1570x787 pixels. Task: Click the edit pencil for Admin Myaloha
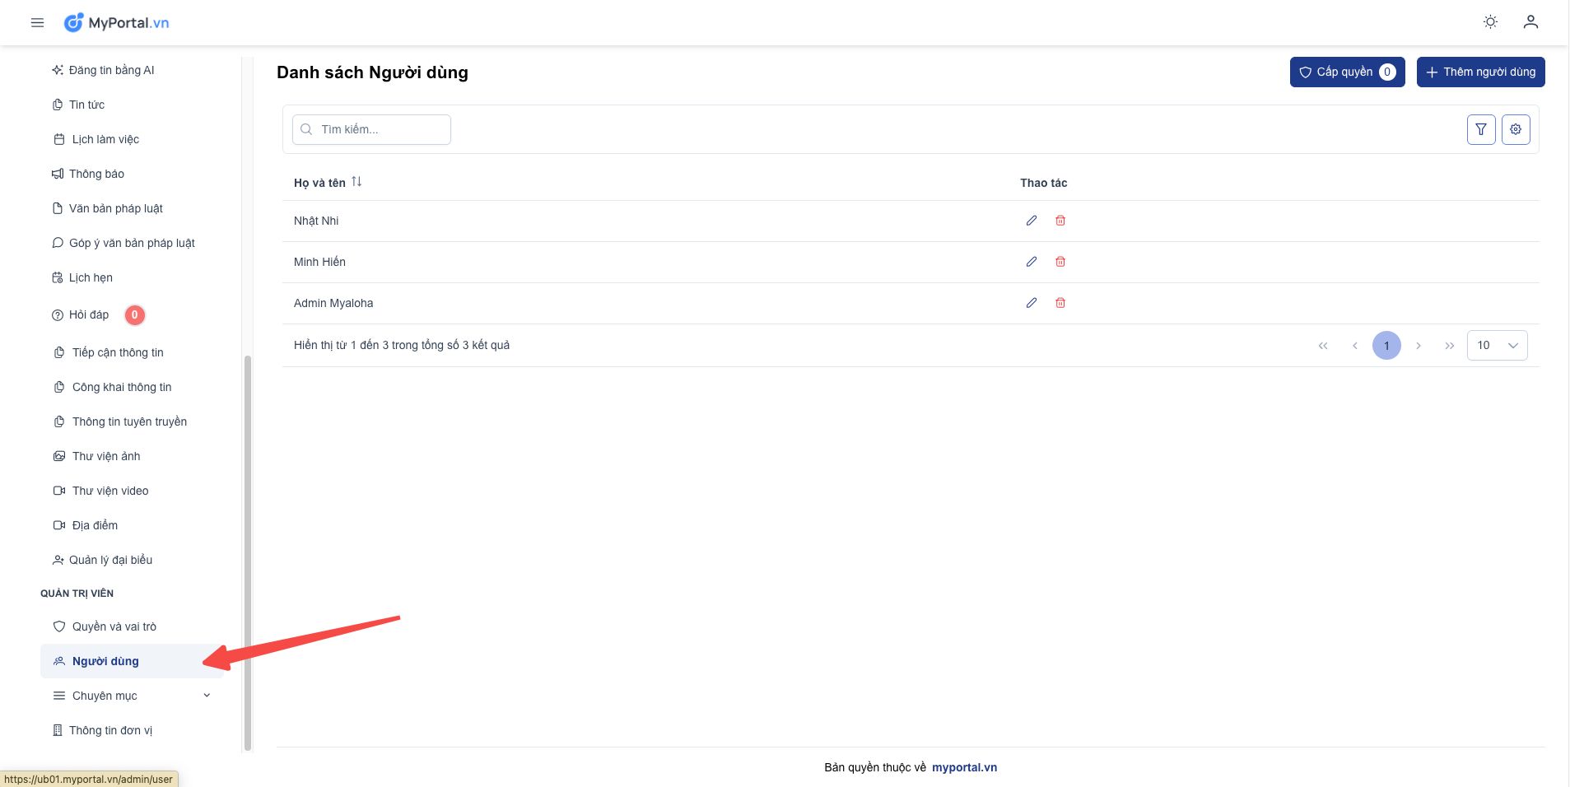point(1031,303)
